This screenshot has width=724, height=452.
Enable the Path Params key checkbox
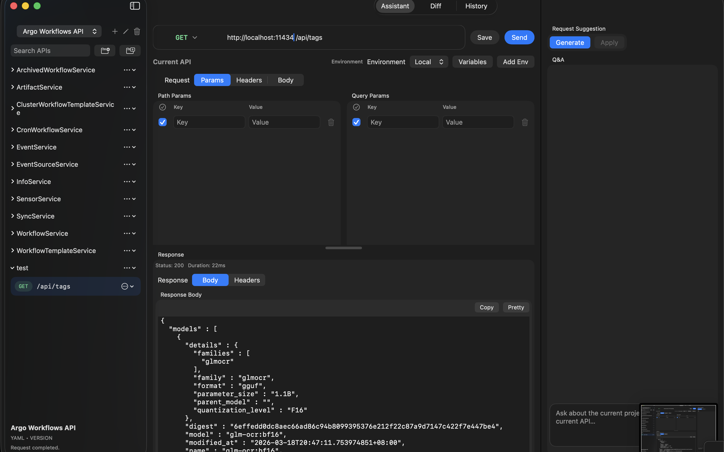point(162,122)
